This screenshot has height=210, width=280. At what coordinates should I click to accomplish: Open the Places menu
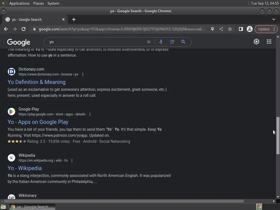point(38,3)
